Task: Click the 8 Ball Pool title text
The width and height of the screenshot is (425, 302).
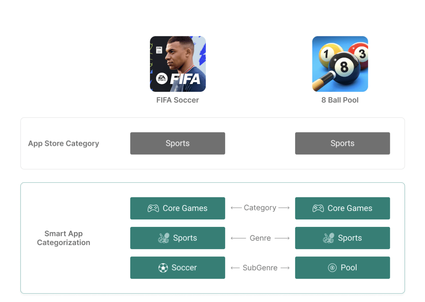Action: tap(340, 100)
